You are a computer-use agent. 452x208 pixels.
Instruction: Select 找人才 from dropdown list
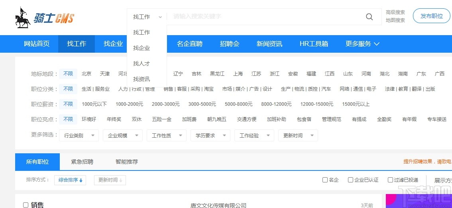click(x=141, y=63)
